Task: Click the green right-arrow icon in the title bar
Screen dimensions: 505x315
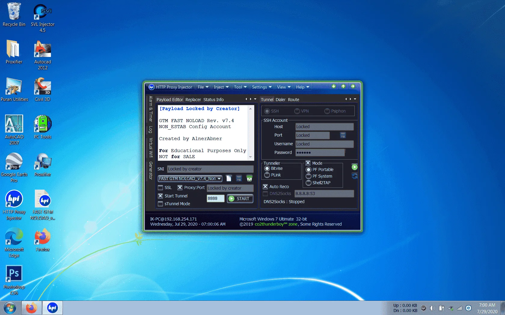Action: pyautogui.click(x=353, y=86)
